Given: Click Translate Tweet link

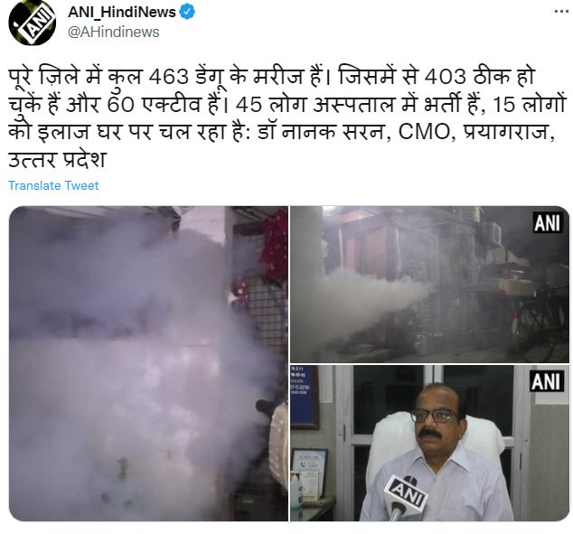Looking at the screenshot, I should tap(53, 185).
